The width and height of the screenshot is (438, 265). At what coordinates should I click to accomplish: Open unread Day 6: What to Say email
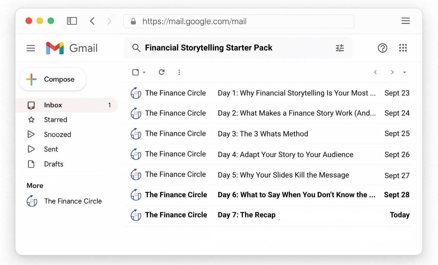268,195
